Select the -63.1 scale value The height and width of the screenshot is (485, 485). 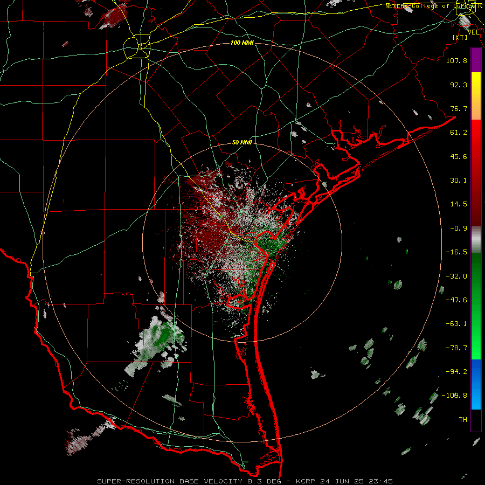click(x=456, y=324)
